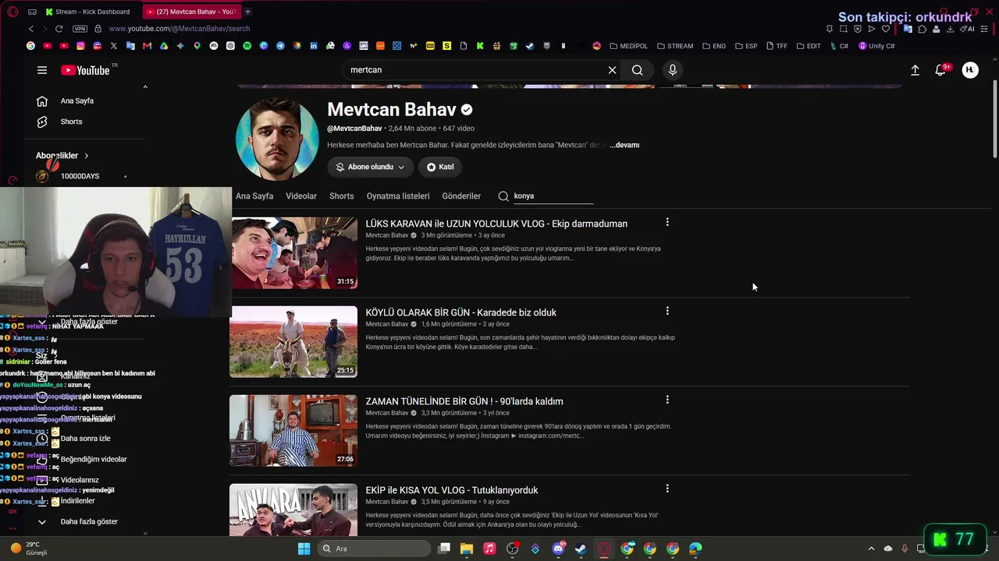Open the ENG bookmarks folder
Viewport: 999px width, 561px height.
click(714, 46)
